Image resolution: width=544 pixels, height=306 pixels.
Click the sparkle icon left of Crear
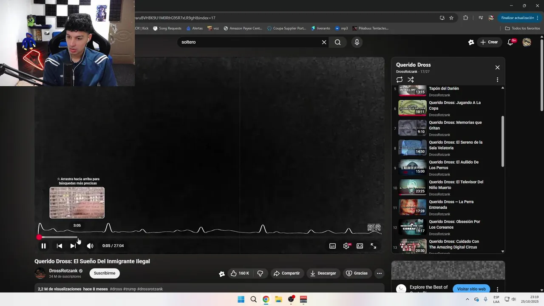pyautogui.click(x=471, y=42)
